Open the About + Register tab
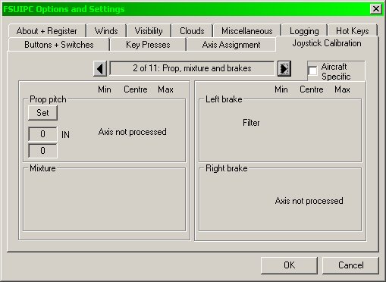 47,31
